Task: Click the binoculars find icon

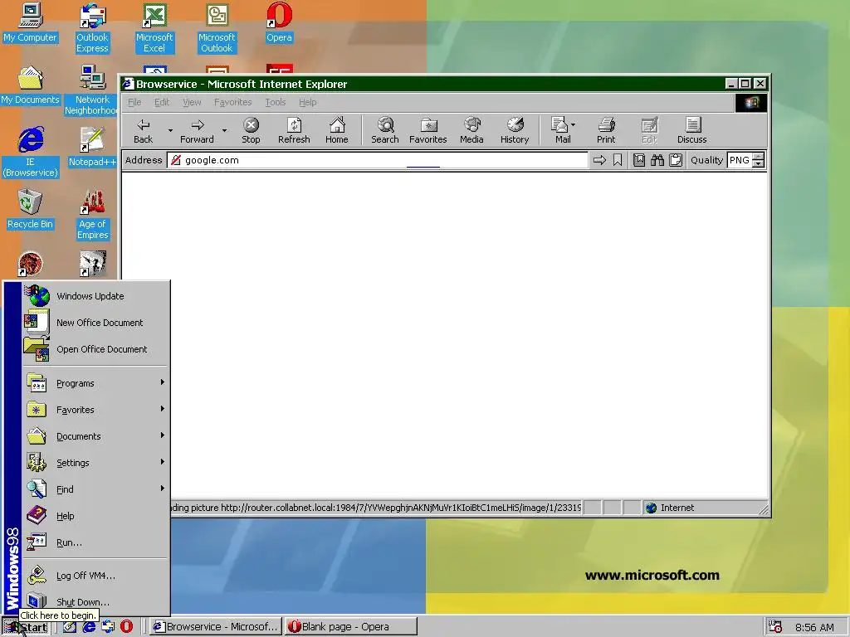Action: pyautogui.click(x=657, y=160)
